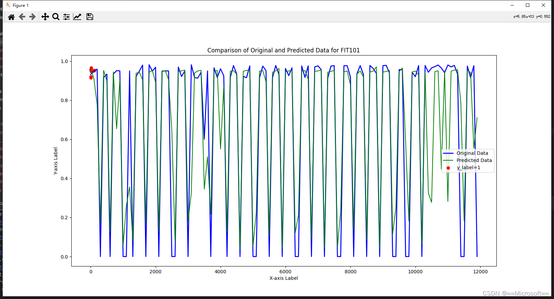Maximize the Figure 1 window
The height and width of the screenshot is (299, 554).
pyautogui.click(x=528, y=5)
